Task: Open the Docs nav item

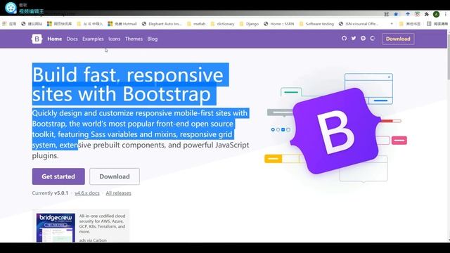Action: pyautogui.click(x=72, y=39)
